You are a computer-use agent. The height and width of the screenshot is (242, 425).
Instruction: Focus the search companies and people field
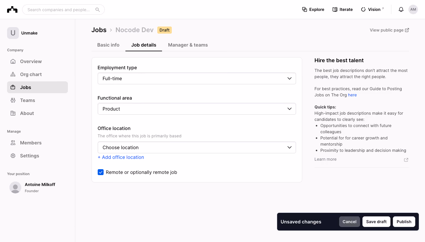click(63, 10)
